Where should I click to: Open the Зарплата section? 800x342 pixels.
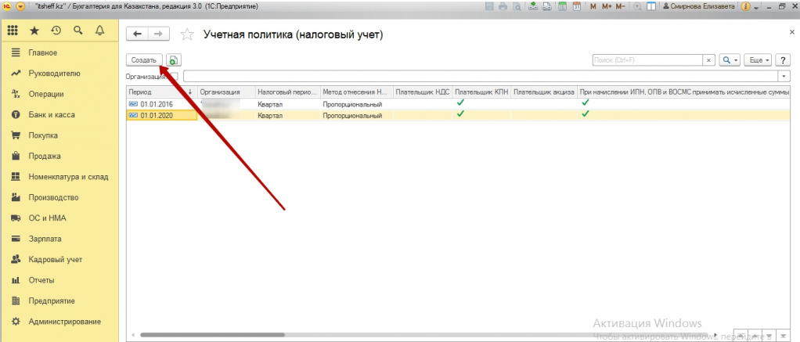pos(45,239)
